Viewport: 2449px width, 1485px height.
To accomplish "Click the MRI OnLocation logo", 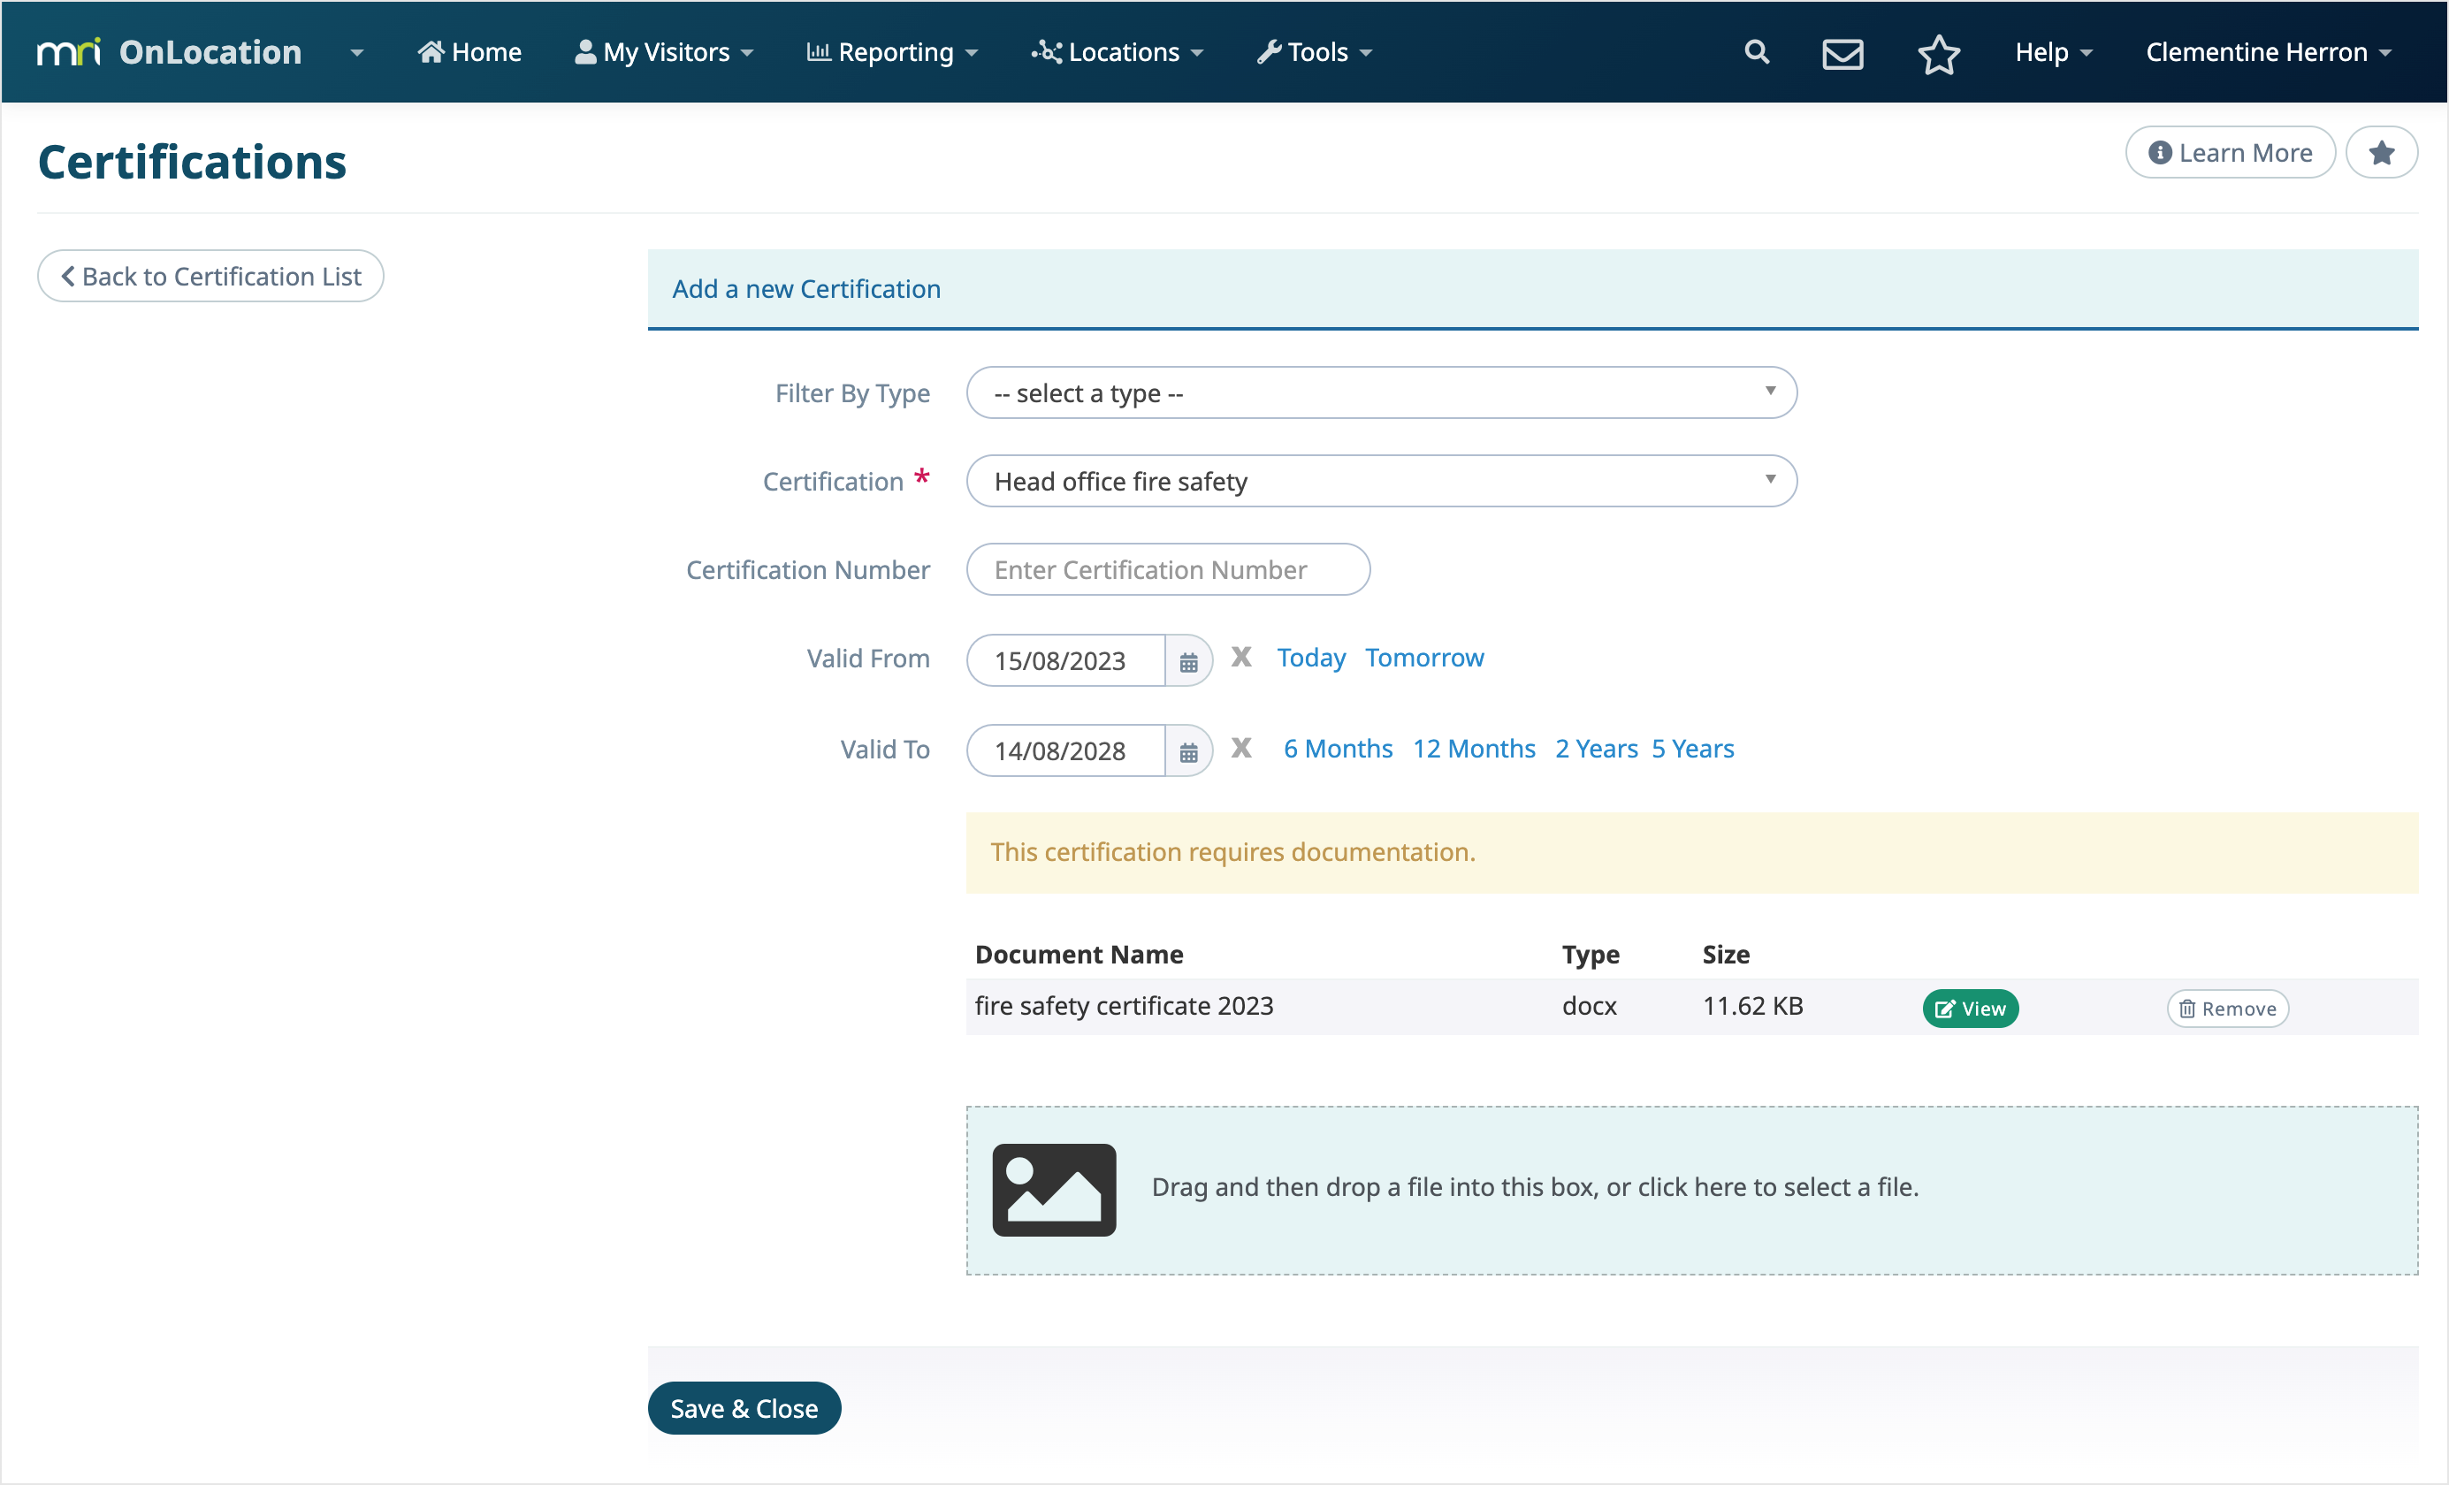I will tap(169, 51).
